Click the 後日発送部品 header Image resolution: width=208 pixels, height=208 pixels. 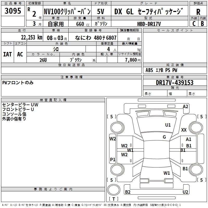[x=71, y=65]
